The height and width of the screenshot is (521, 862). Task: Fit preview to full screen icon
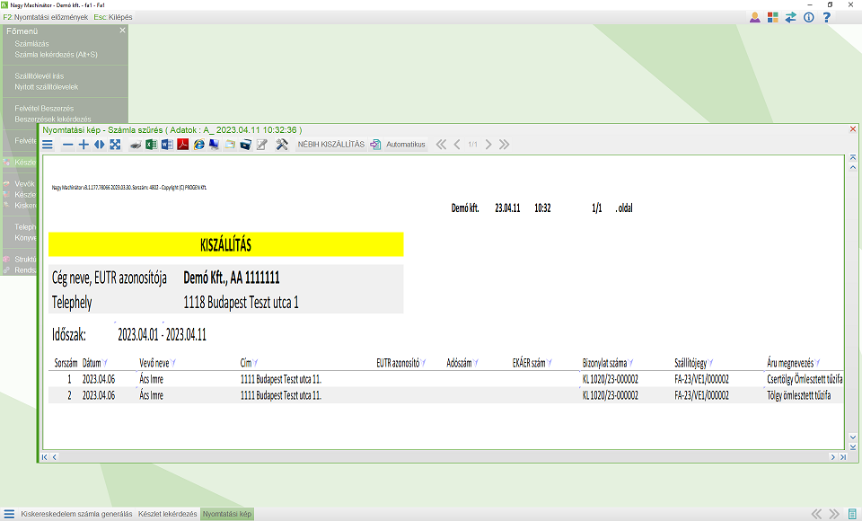pyautogui.click(x=115, y=145)
